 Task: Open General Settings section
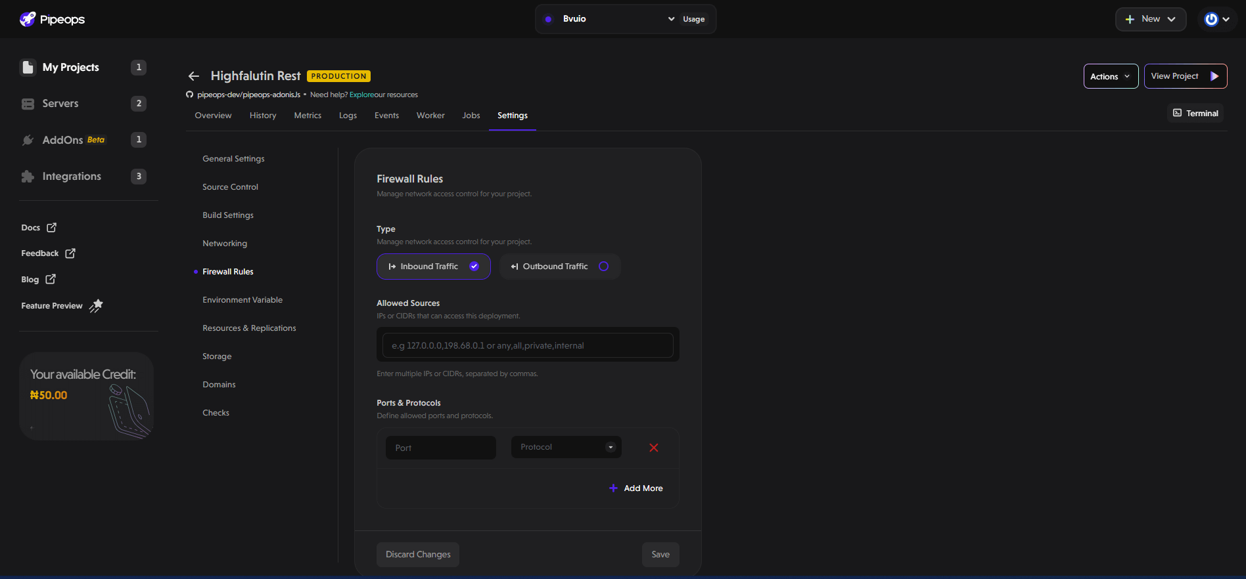coord(233,159)
